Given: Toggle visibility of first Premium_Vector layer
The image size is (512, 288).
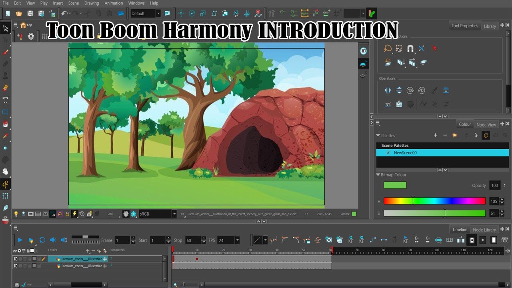Looking at the screenshot, I should 16,259.
